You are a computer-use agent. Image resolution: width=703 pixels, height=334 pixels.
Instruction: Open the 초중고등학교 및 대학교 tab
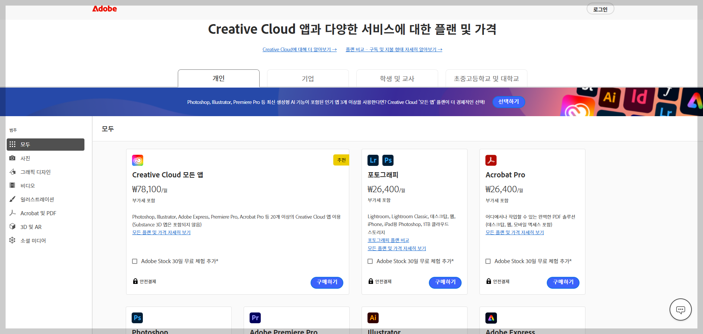point(487,78)
